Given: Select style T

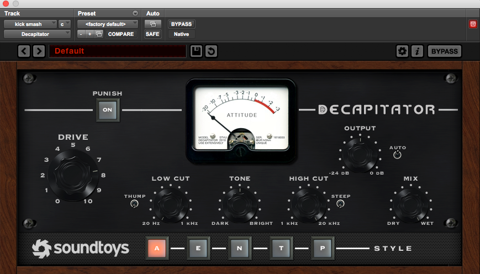Looking at the screenshot, I should pos(281,248).
